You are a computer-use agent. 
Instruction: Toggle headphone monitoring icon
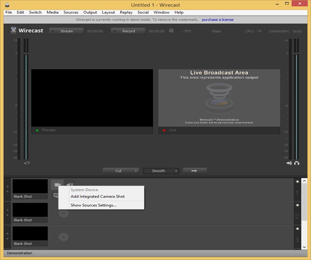click(x=297, y=163)
